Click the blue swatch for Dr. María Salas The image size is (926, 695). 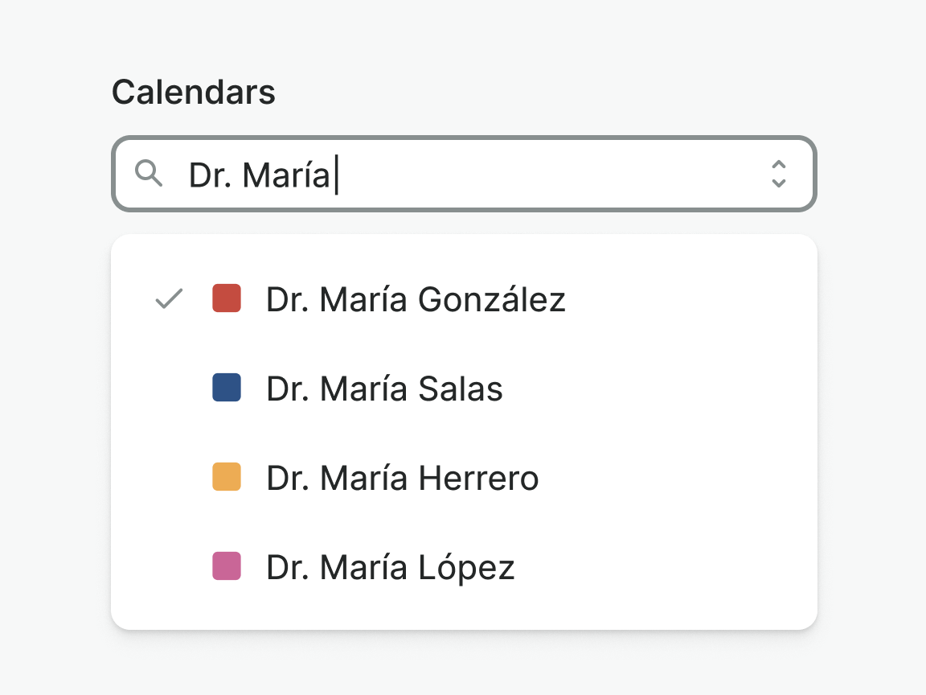pyautogui.click(x=227, y=388)
